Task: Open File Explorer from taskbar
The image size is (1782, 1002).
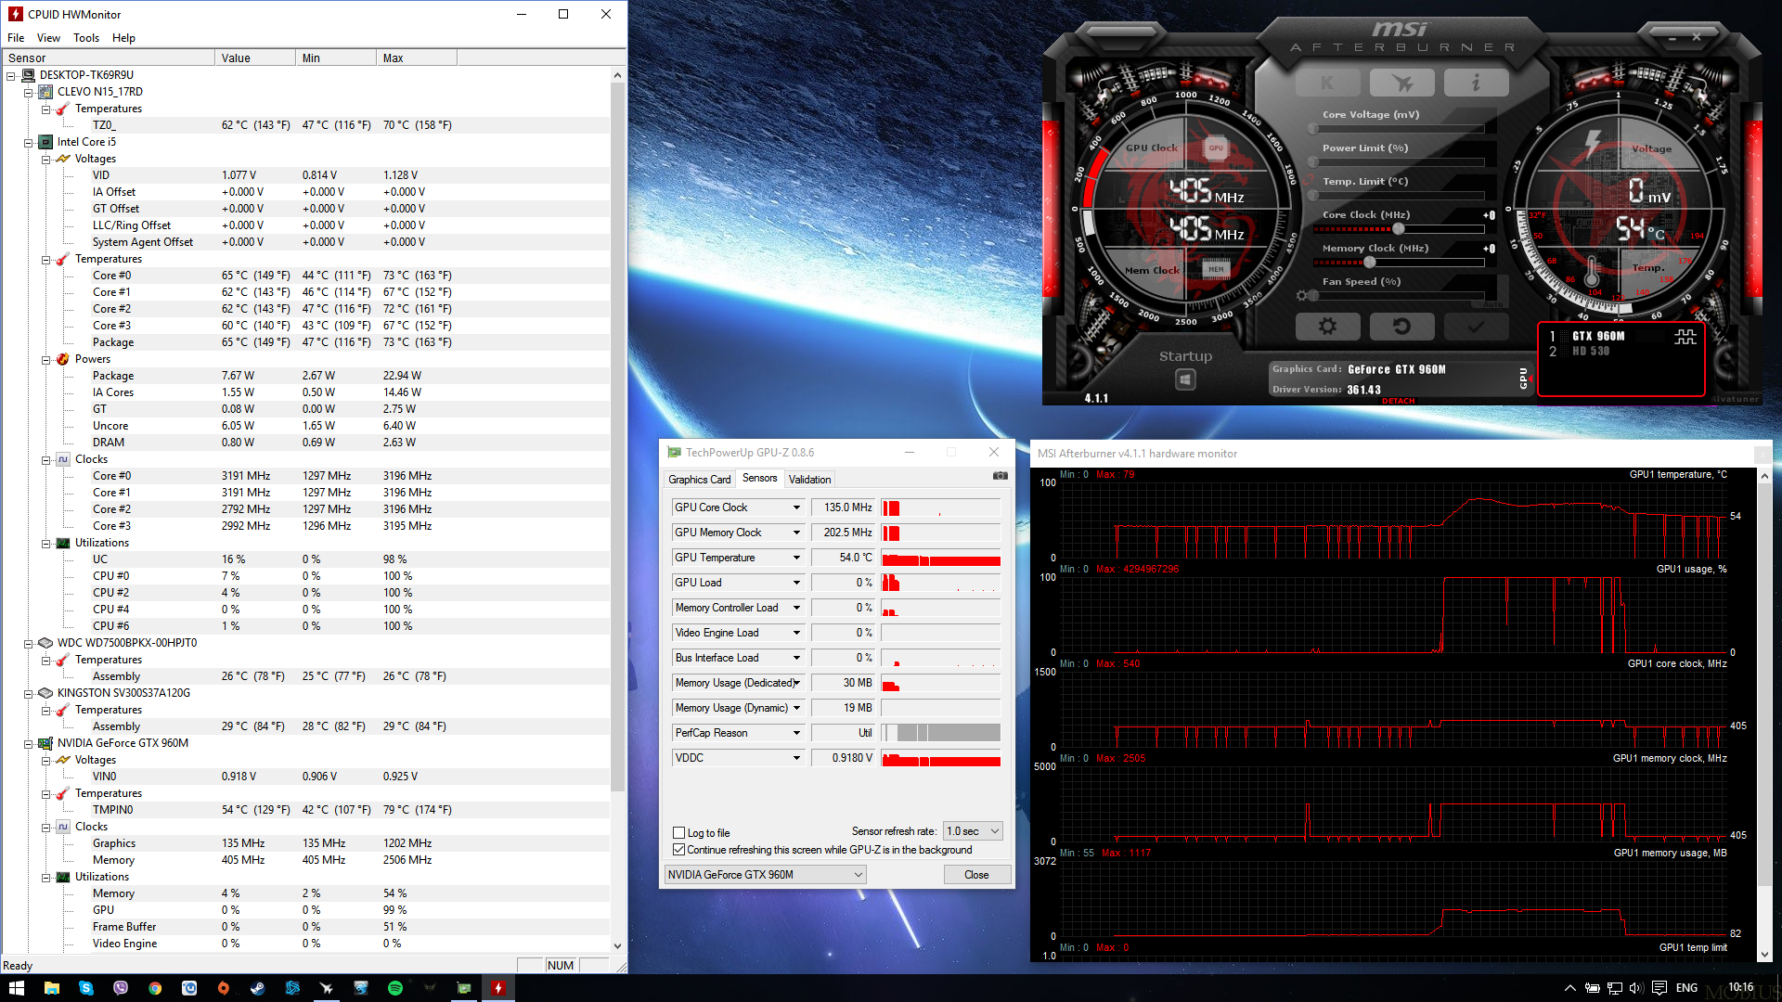Action: pyautogui.click(x=51, y=988)
